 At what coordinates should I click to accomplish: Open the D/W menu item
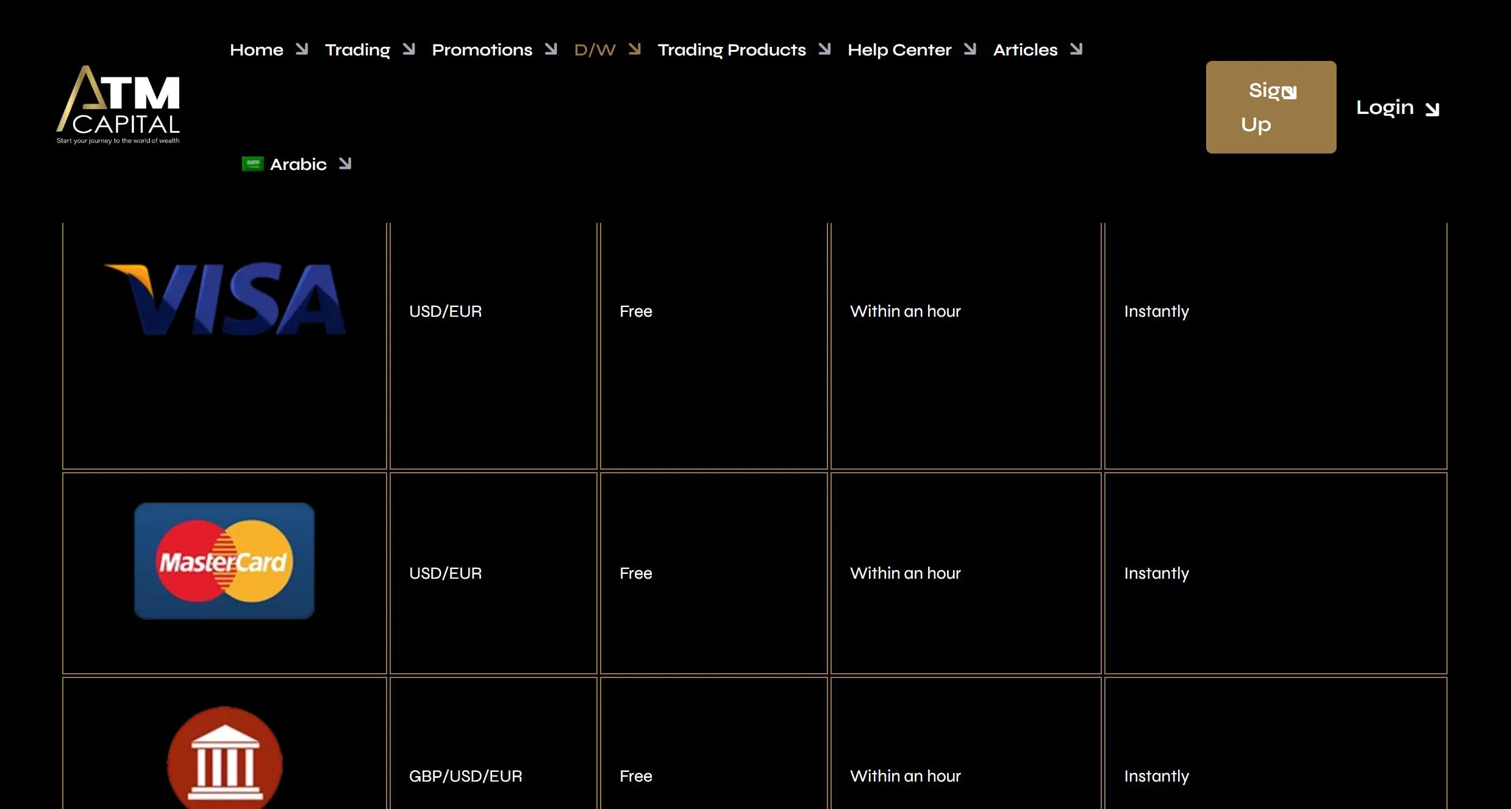[x=595, y=49]
